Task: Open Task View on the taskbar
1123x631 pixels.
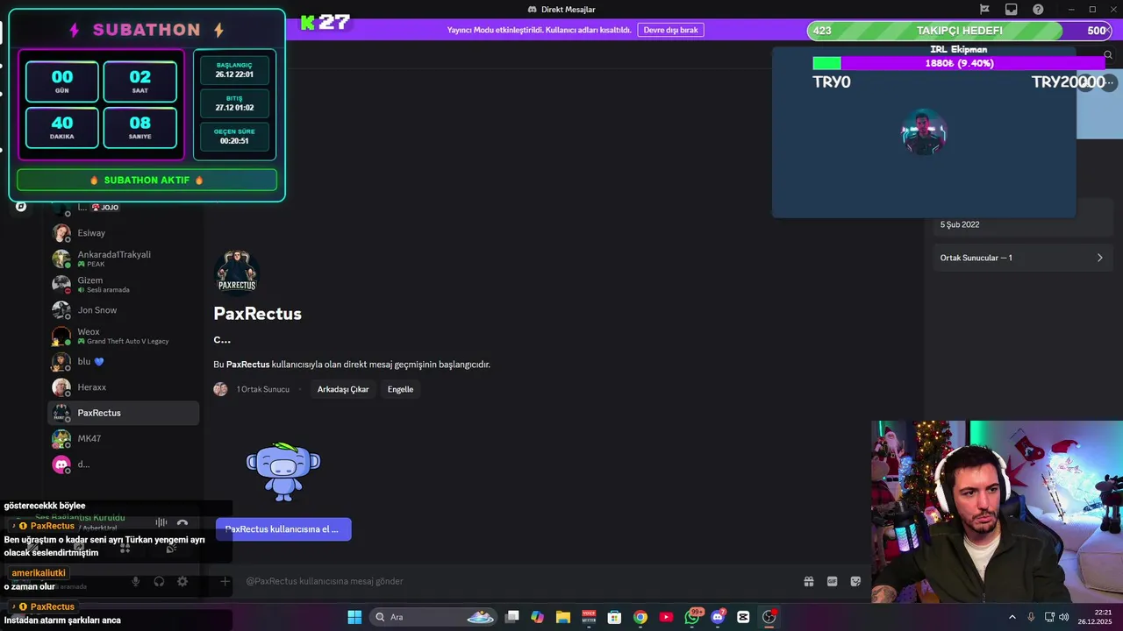Action: pyautogui.click(x=512, y=617)
